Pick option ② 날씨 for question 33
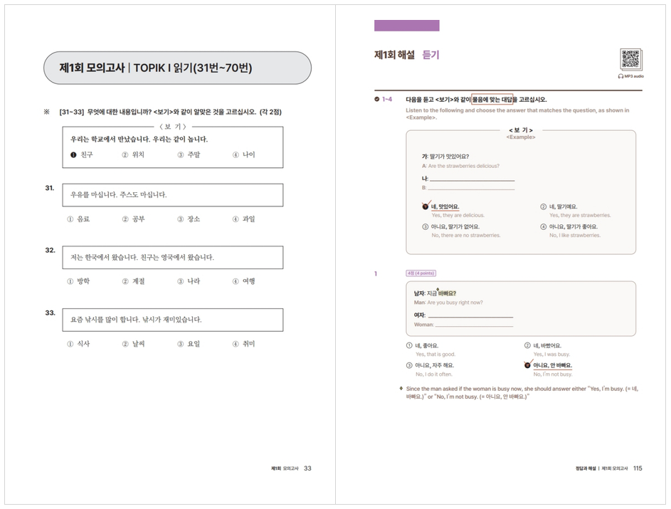The height and width of the screenshot is (509, 671). 134,344
